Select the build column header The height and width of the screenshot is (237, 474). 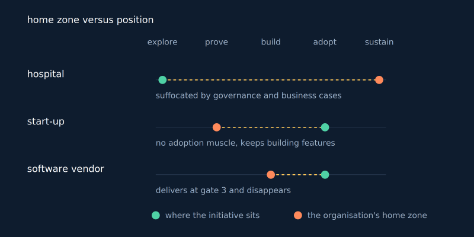coord(271,42)
